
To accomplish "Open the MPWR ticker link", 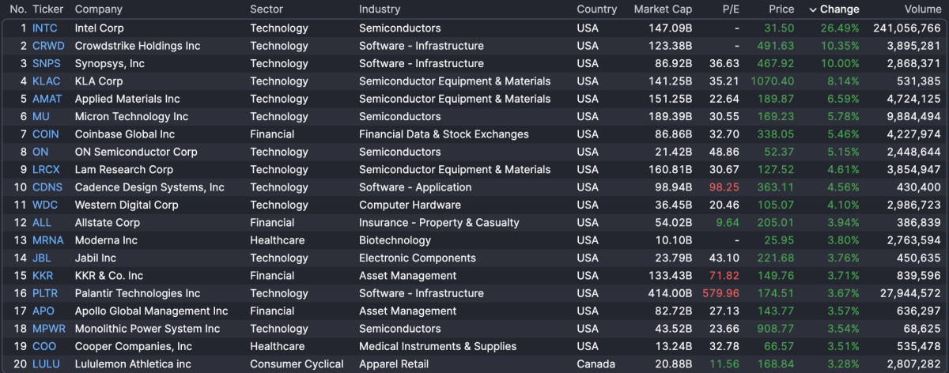I will [49, 329].
